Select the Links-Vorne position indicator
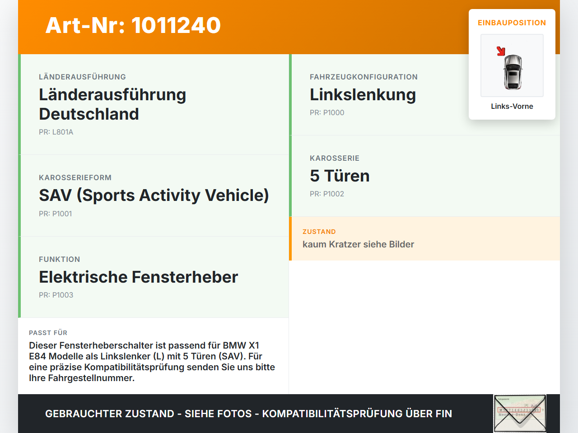Image resolution: width=578 pixels, height=433 pixels. [x=512, y=106]
